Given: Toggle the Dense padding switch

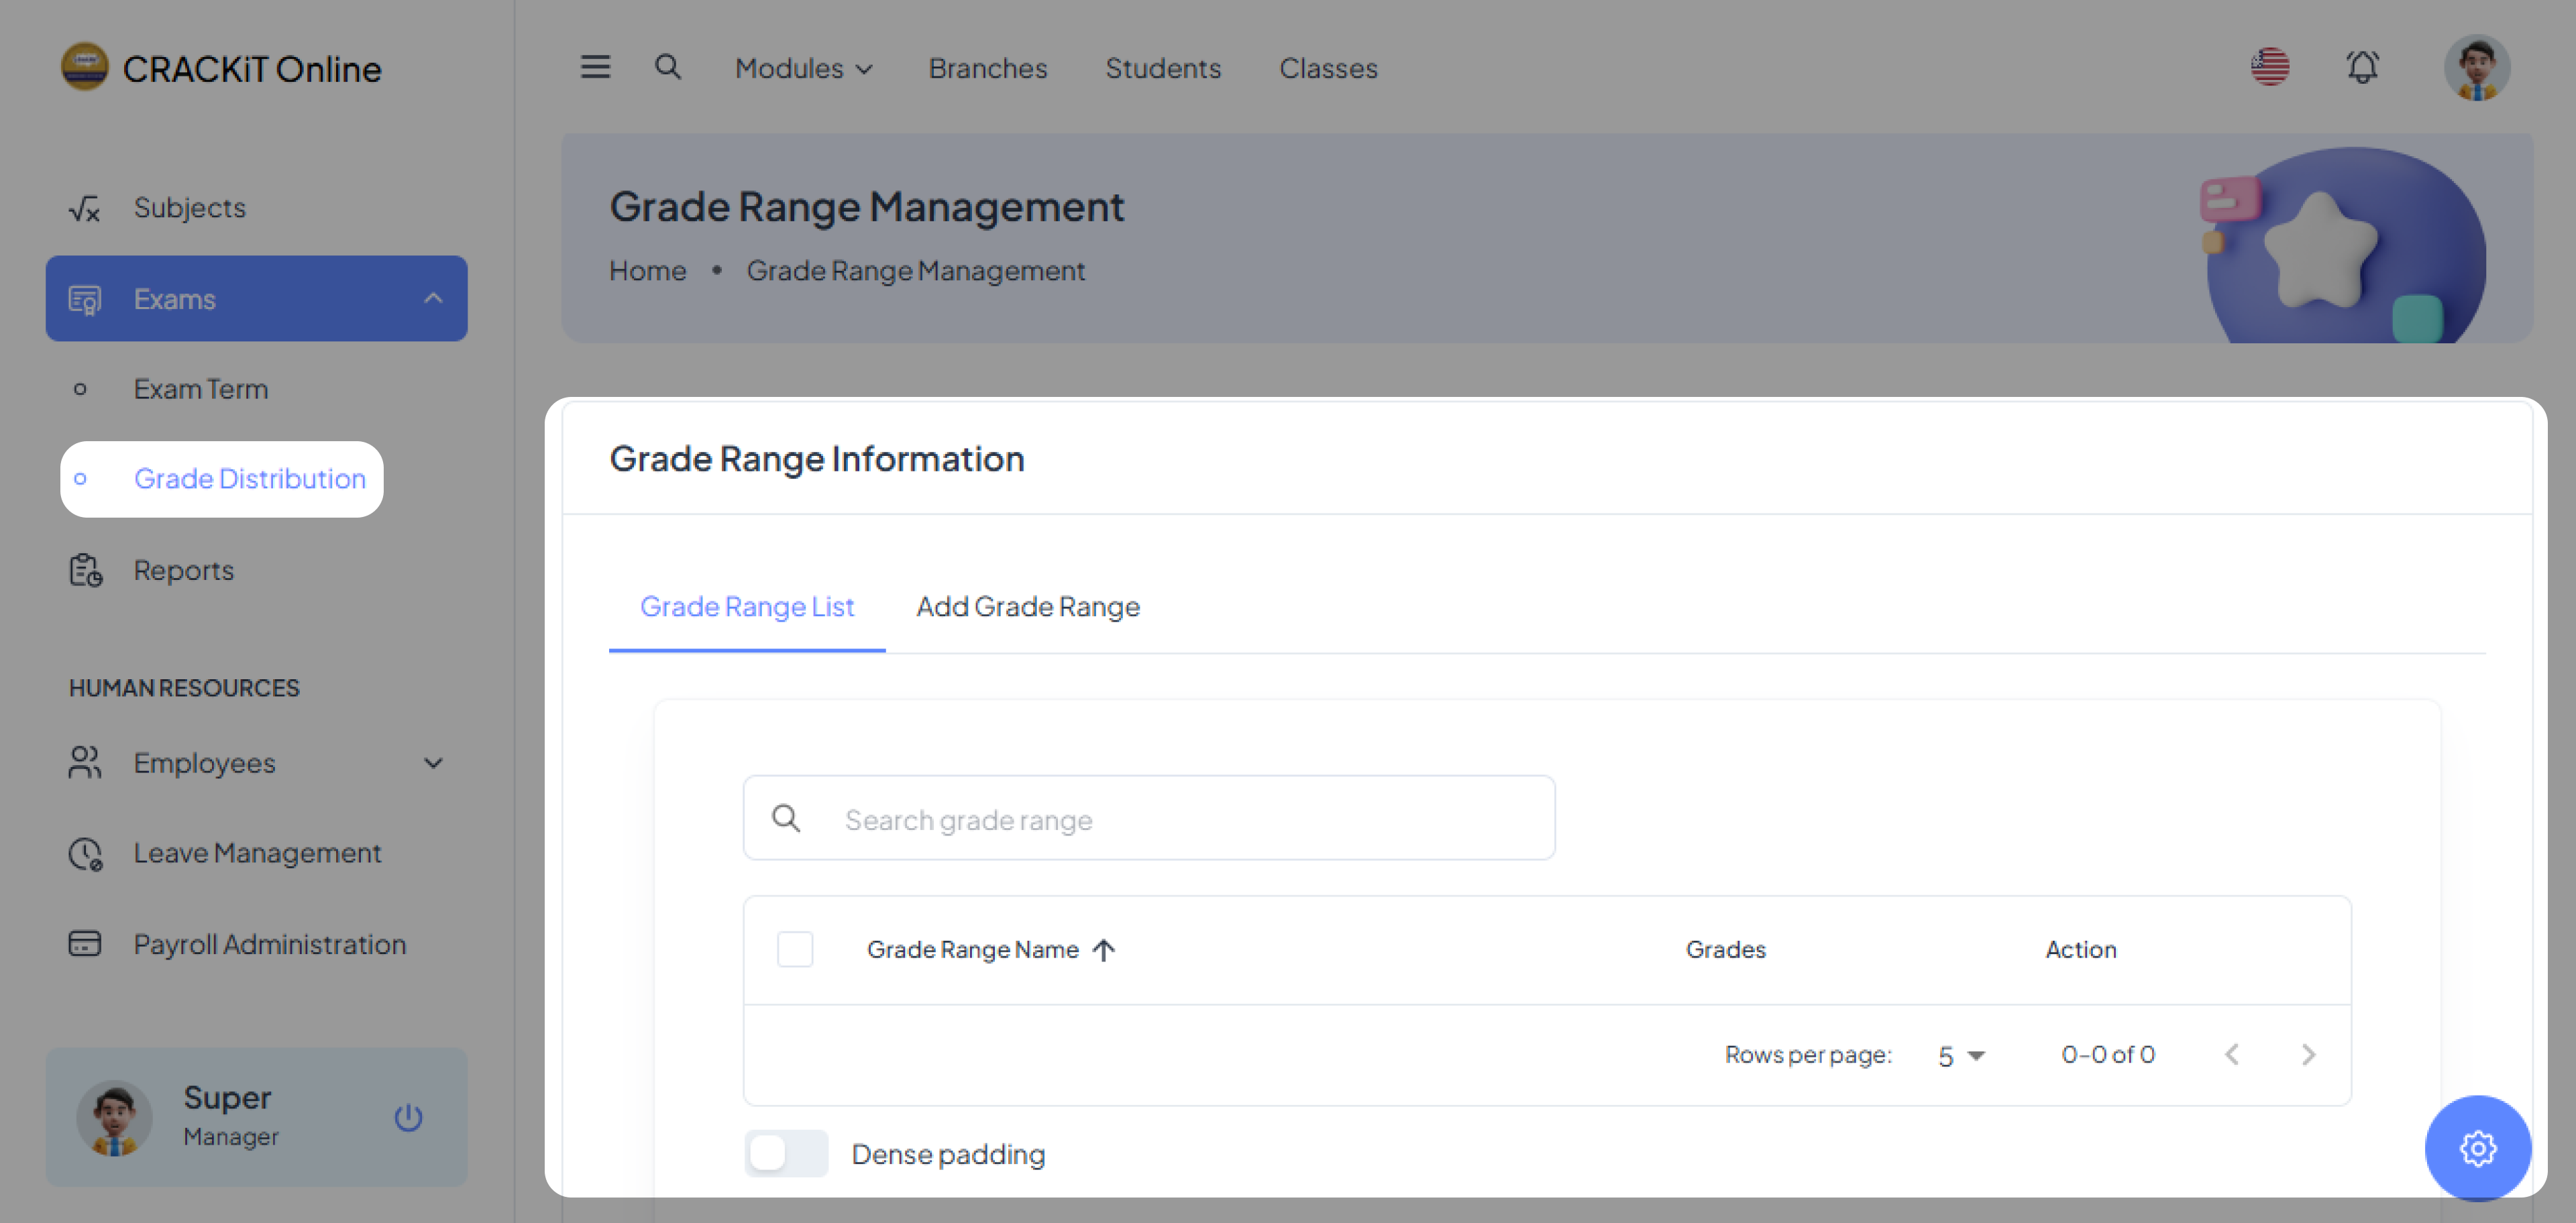Looking at the screenshot, I should click(x=786, y=1153).
